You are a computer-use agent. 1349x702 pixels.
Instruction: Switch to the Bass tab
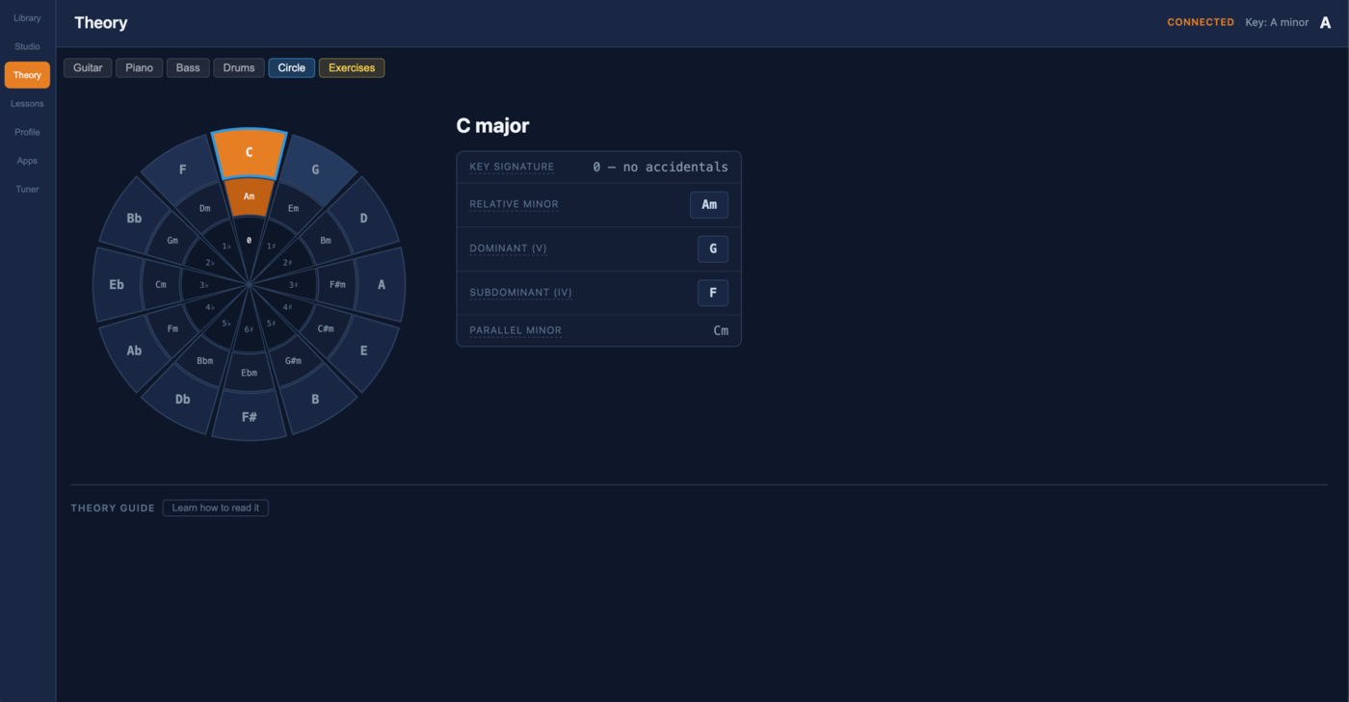(188, 67)
